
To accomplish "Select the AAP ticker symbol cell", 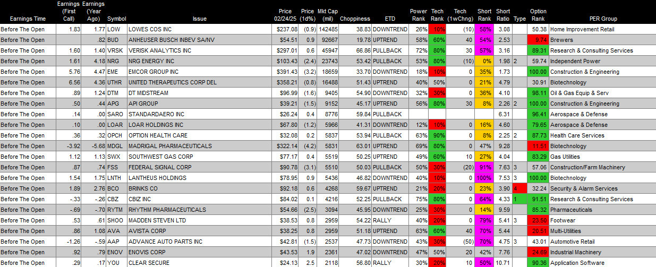I will pos(116,242).
